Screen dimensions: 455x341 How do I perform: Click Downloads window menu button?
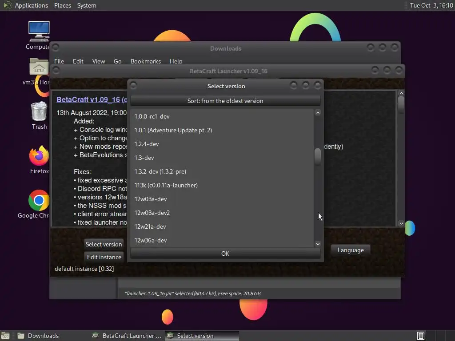56,47
